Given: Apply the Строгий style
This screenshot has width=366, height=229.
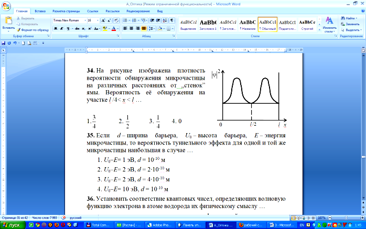Looking at the screenshot, I should pos(307,25).
